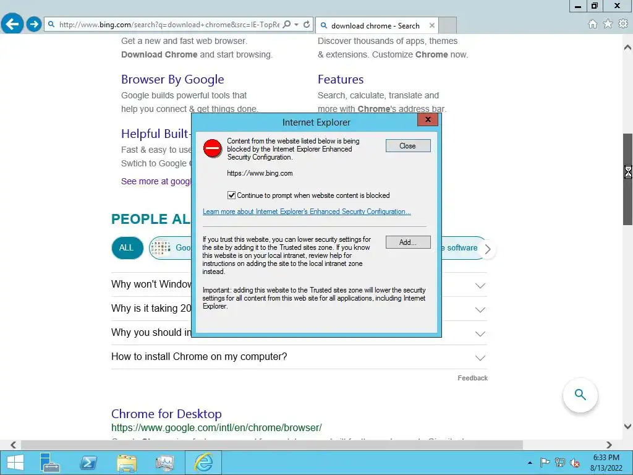Click Internet Explorer taskbar icon
The width and height of the screenshot is (633, 475).
[x=203, y=463]
